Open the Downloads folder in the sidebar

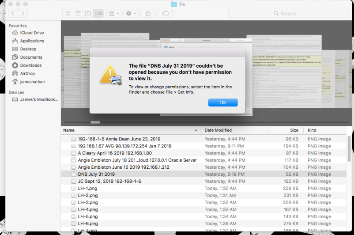click(30, 65)
